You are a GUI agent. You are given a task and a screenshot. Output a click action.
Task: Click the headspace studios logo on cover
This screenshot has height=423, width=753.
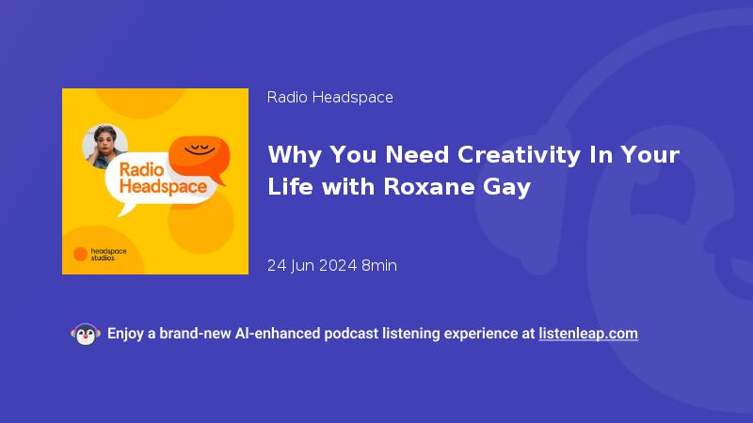tap(100, 254)
